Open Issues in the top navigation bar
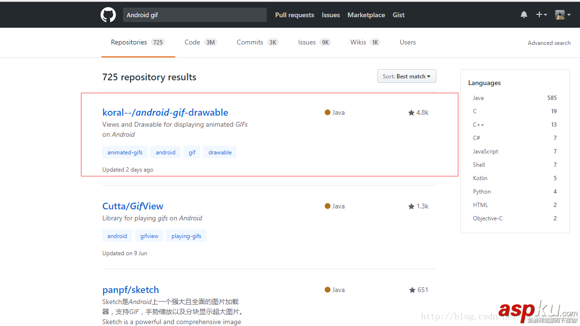This screenshot has height=326, width=580. pyautogui.click(x=331, y=15)
